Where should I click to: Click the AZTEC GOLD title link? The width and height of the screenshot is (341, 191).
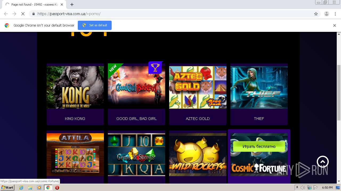[198, 119]
